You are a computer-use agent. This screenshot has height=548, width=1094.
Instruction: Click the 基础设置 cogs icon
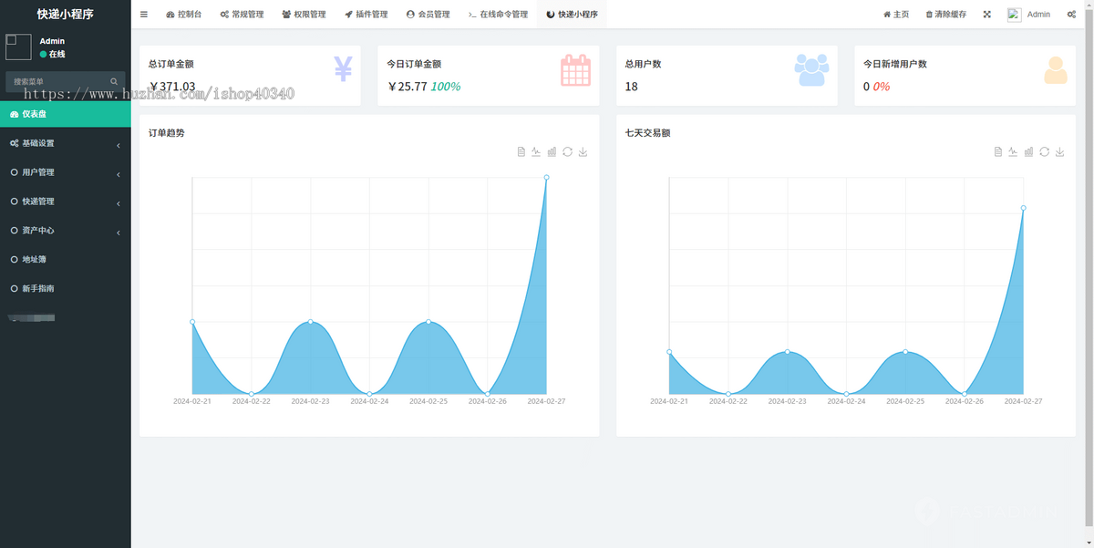[14, 143]
